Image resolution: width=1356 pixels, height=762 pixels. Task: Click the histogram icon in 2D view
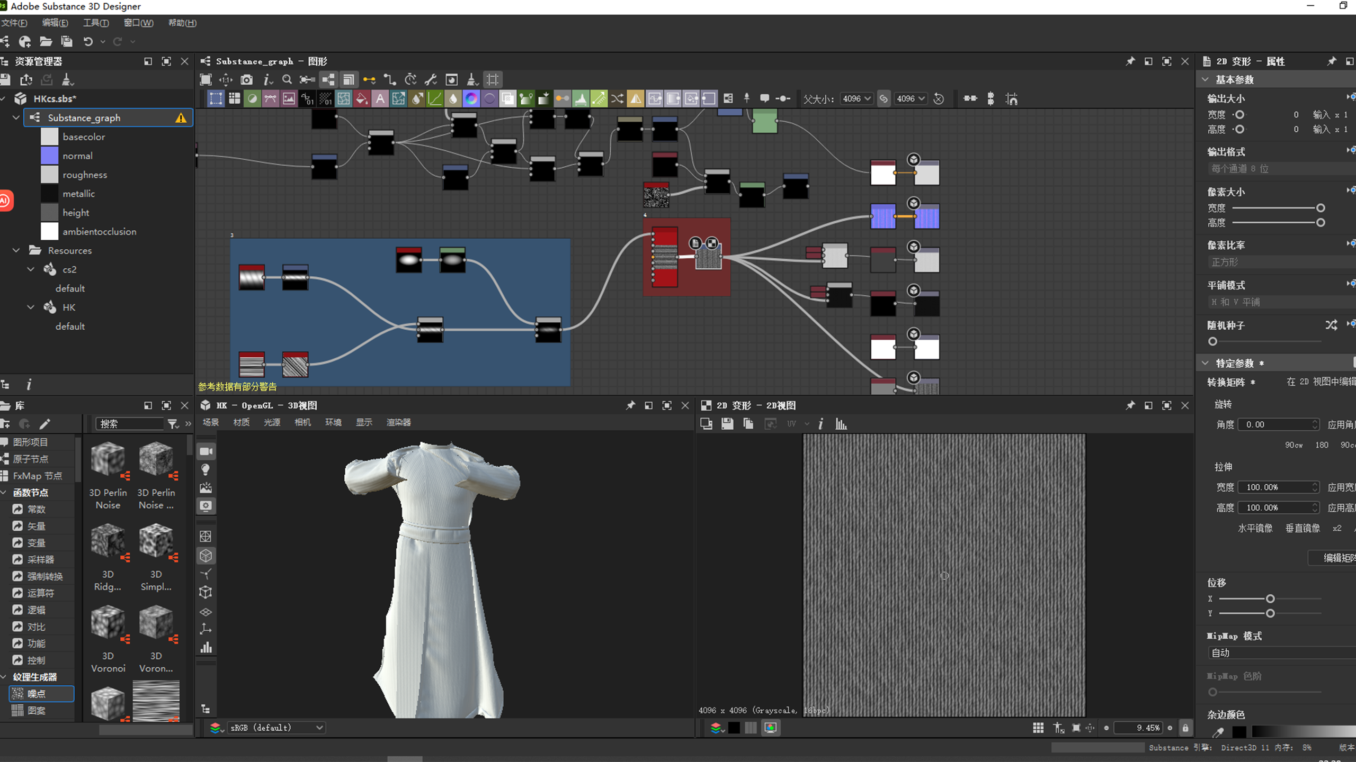(x=841, y=424)
